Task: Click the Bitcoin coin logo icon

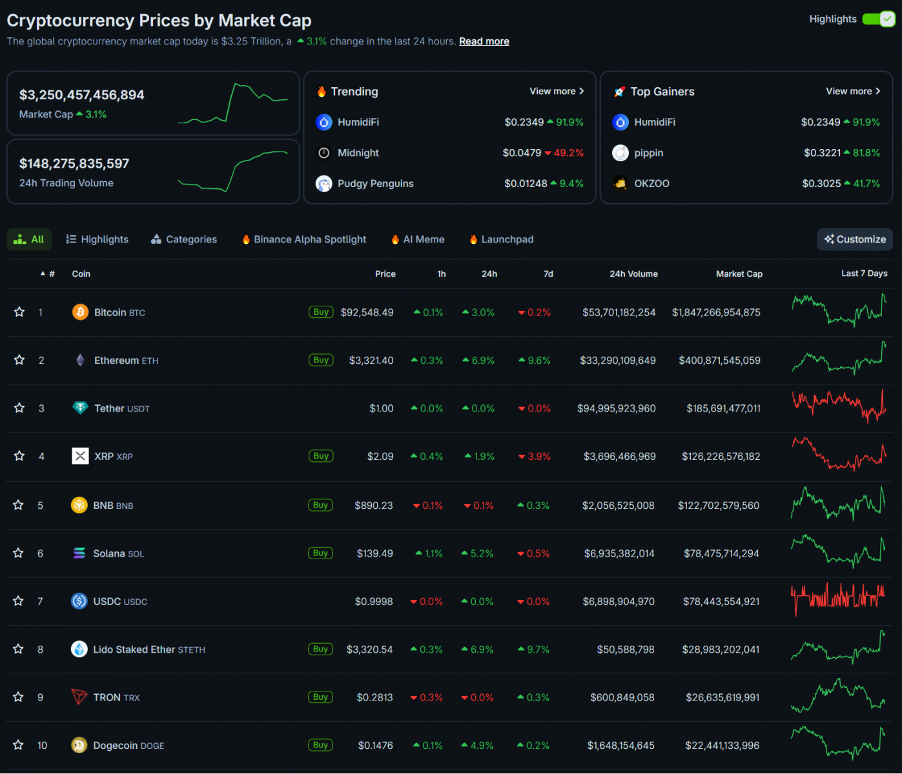Action: (80, 312)
